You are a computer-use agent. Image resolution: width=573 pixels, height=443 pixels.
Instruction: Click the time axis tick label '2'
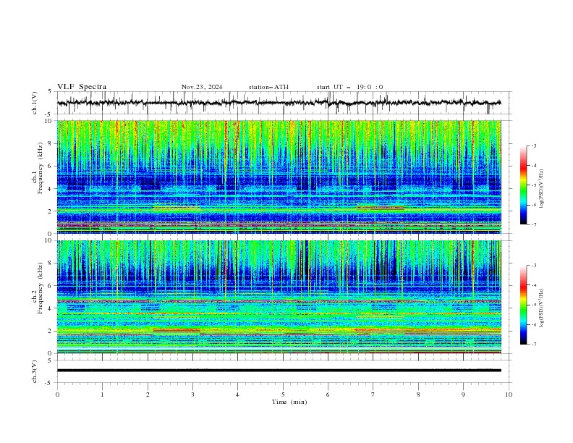pyautogui.click(x=148, y=395)
